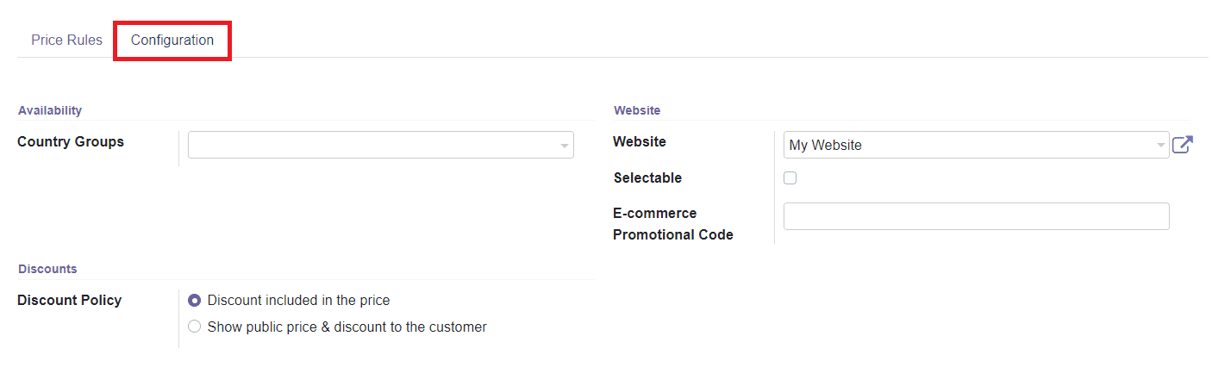The height and width of the screenshot is (386, 1212).
Task: Select the radio circle for Discount included
Action: (x=194, y=301)
